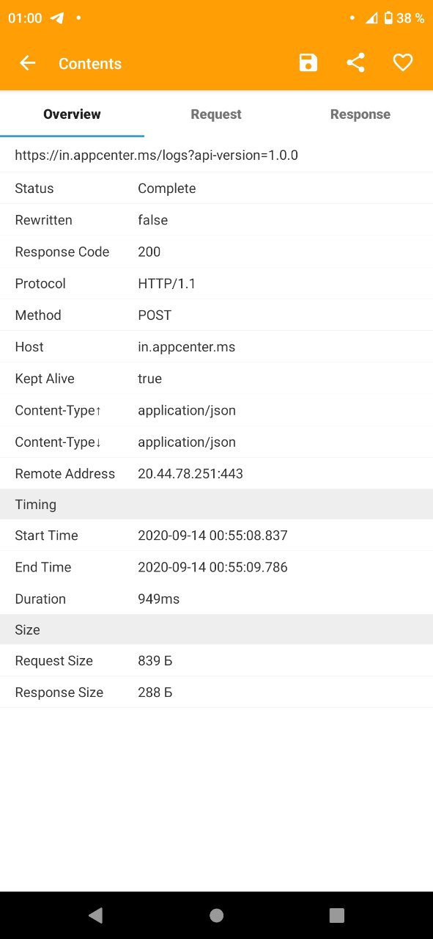Tap the back arrow icon
Screen dimensions: 433x939
tap(27, 63)
